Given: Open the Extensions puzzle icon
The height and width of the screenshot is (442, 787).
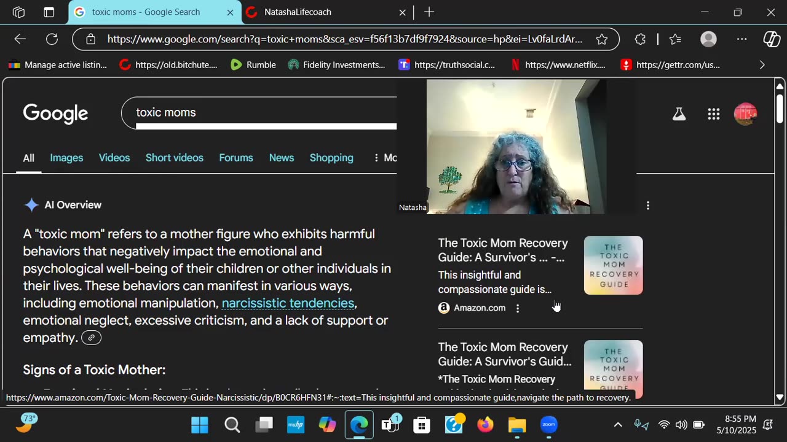Looking at the screenshot, I should (640, 39).
